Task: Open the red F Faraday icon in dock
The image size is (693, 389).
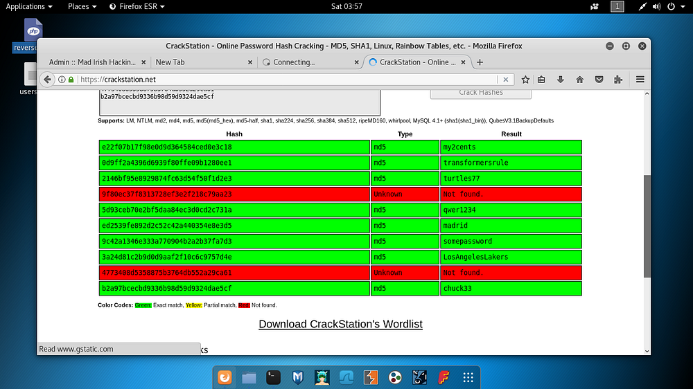Action: pyautogui.click(x=444, y=377)
